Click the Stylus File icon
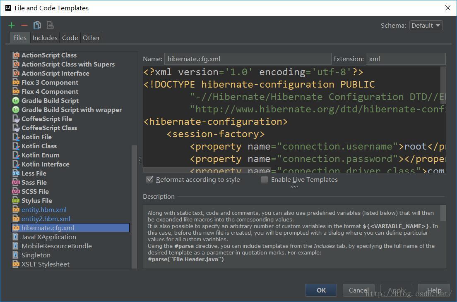Screen dimensions: 457x302 tap(16, 200)
